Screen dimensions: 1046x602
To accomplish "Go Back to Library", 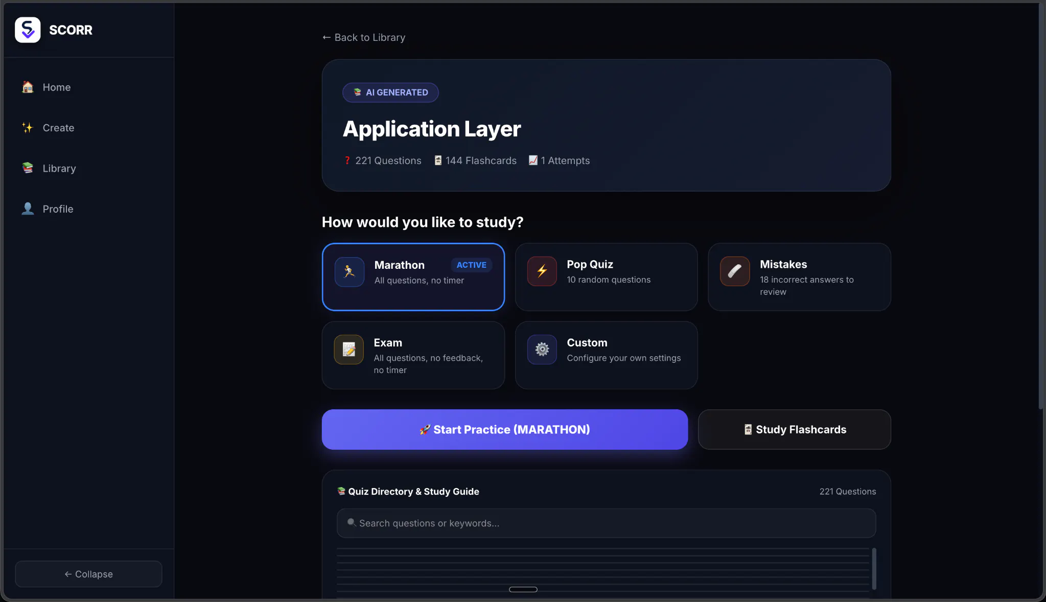I will click(364, 37).
